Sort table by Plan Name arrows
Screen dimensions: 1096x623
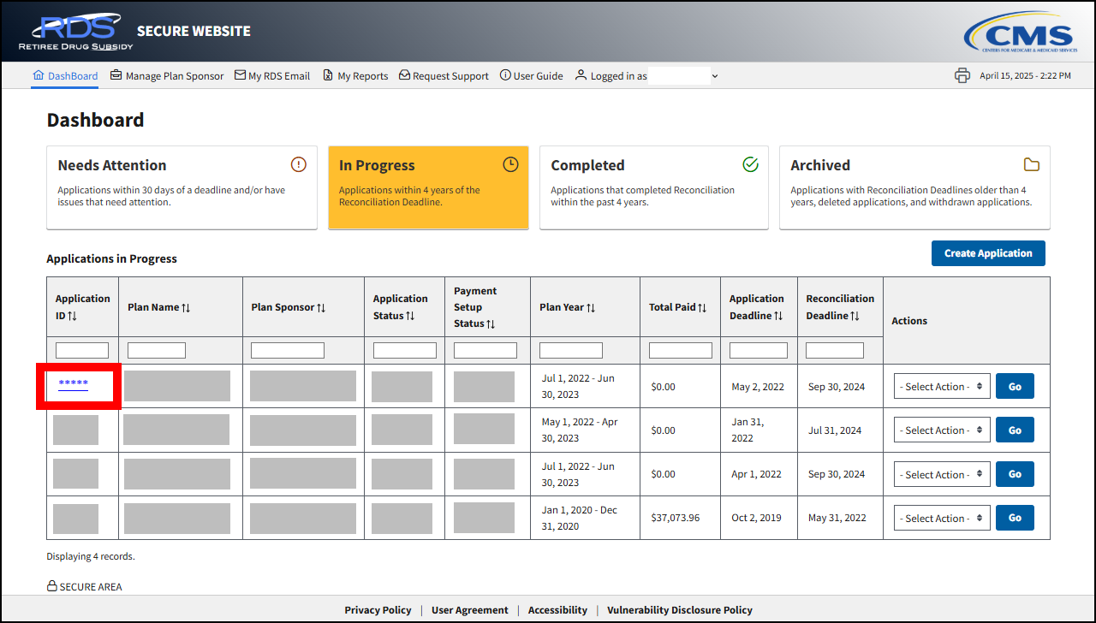tap(186, 307)
